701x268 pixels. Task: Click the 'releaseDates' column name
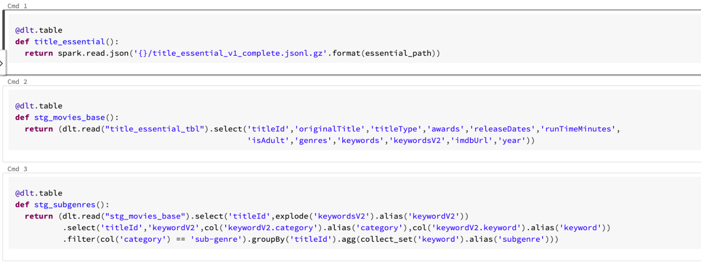click(x=502, y=129)
